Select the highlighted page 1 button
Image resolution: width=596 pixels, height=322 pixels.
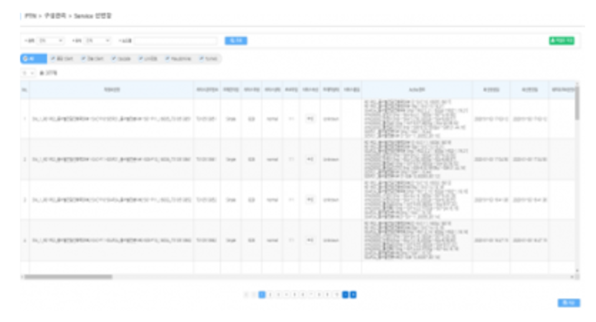(x=262, y=295)
